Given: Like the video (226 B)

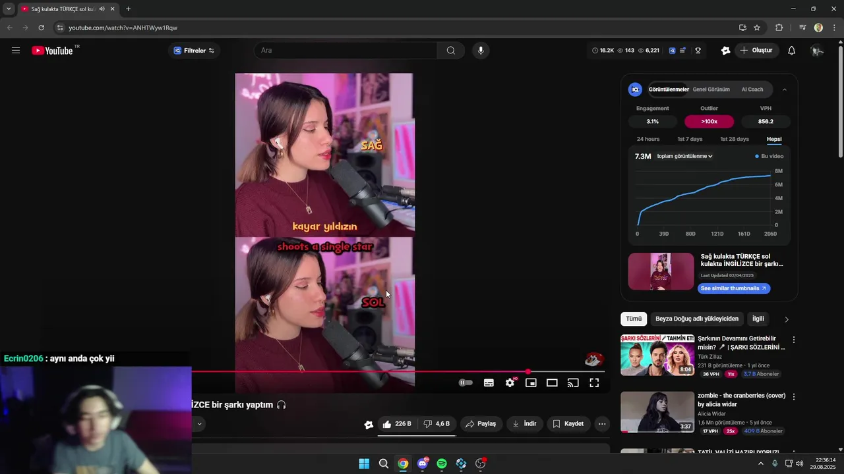Looking at the screenshot, I should [396, 424].
